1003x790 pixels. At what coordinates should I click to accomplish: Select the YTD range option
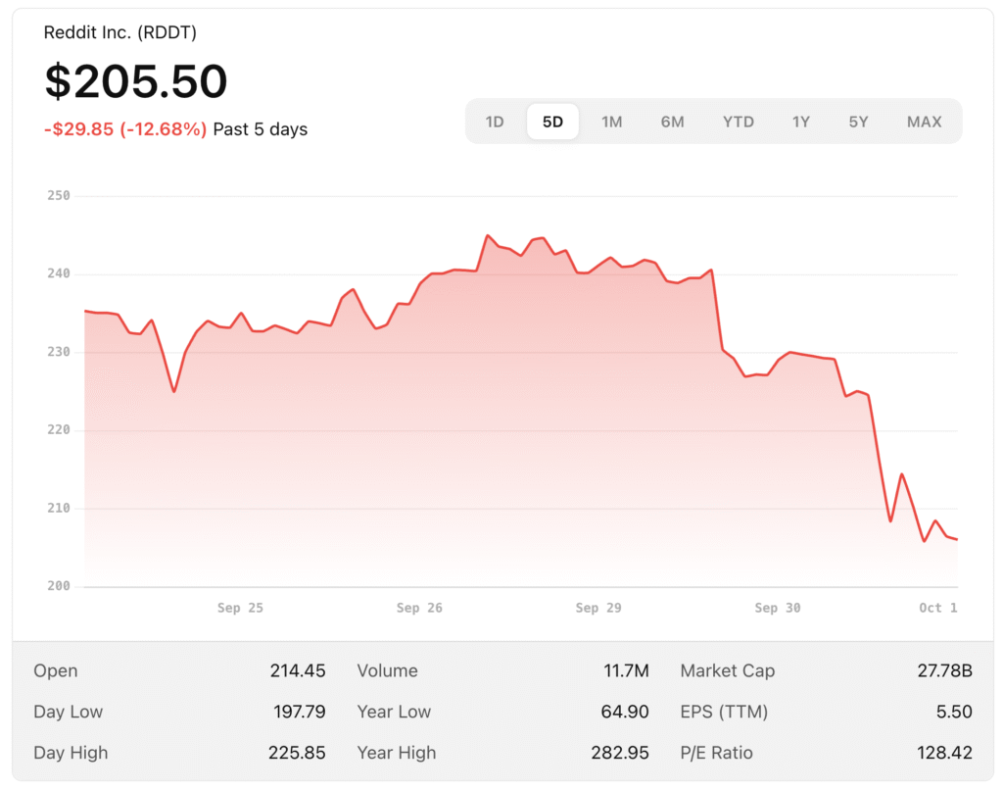739,122
